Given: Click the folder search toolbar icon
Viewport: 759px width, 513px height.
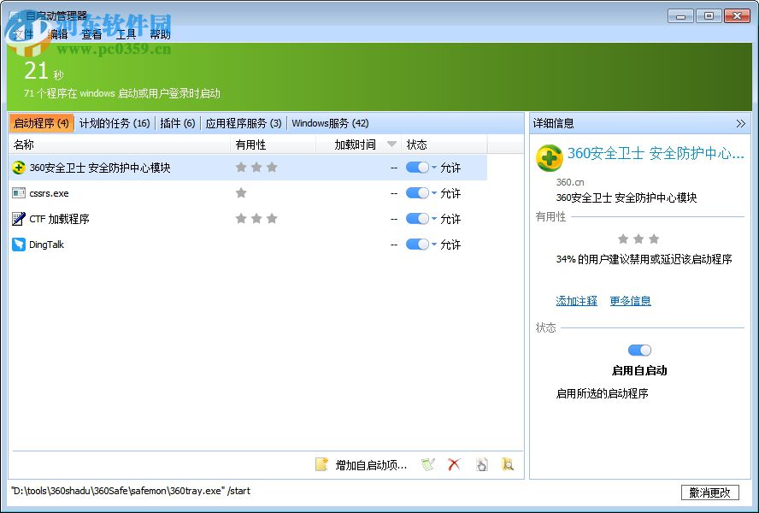Looking at the screenshot, I should pyautogui.click(x=508, y=464).
